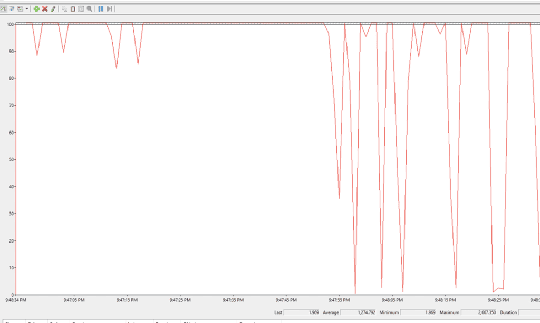
Task: Click the Paste Counter List clipboard icon
Action: [73, 8]
